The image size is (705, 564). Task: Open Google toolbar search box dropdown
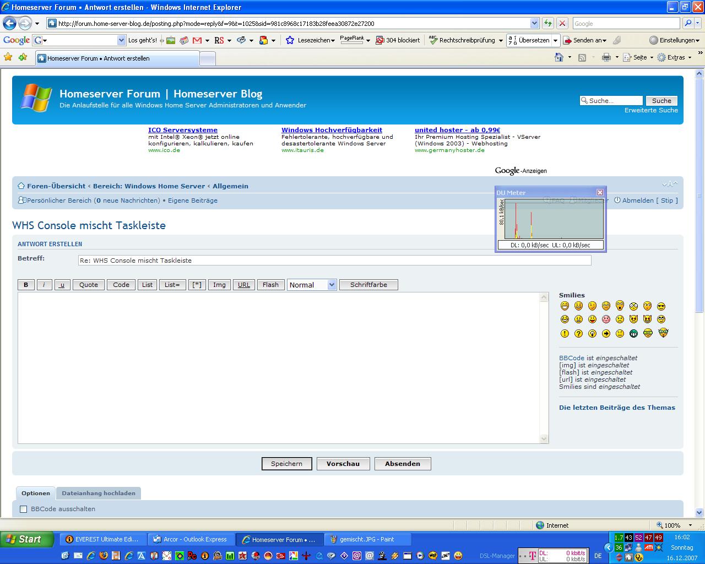[122, 40]
